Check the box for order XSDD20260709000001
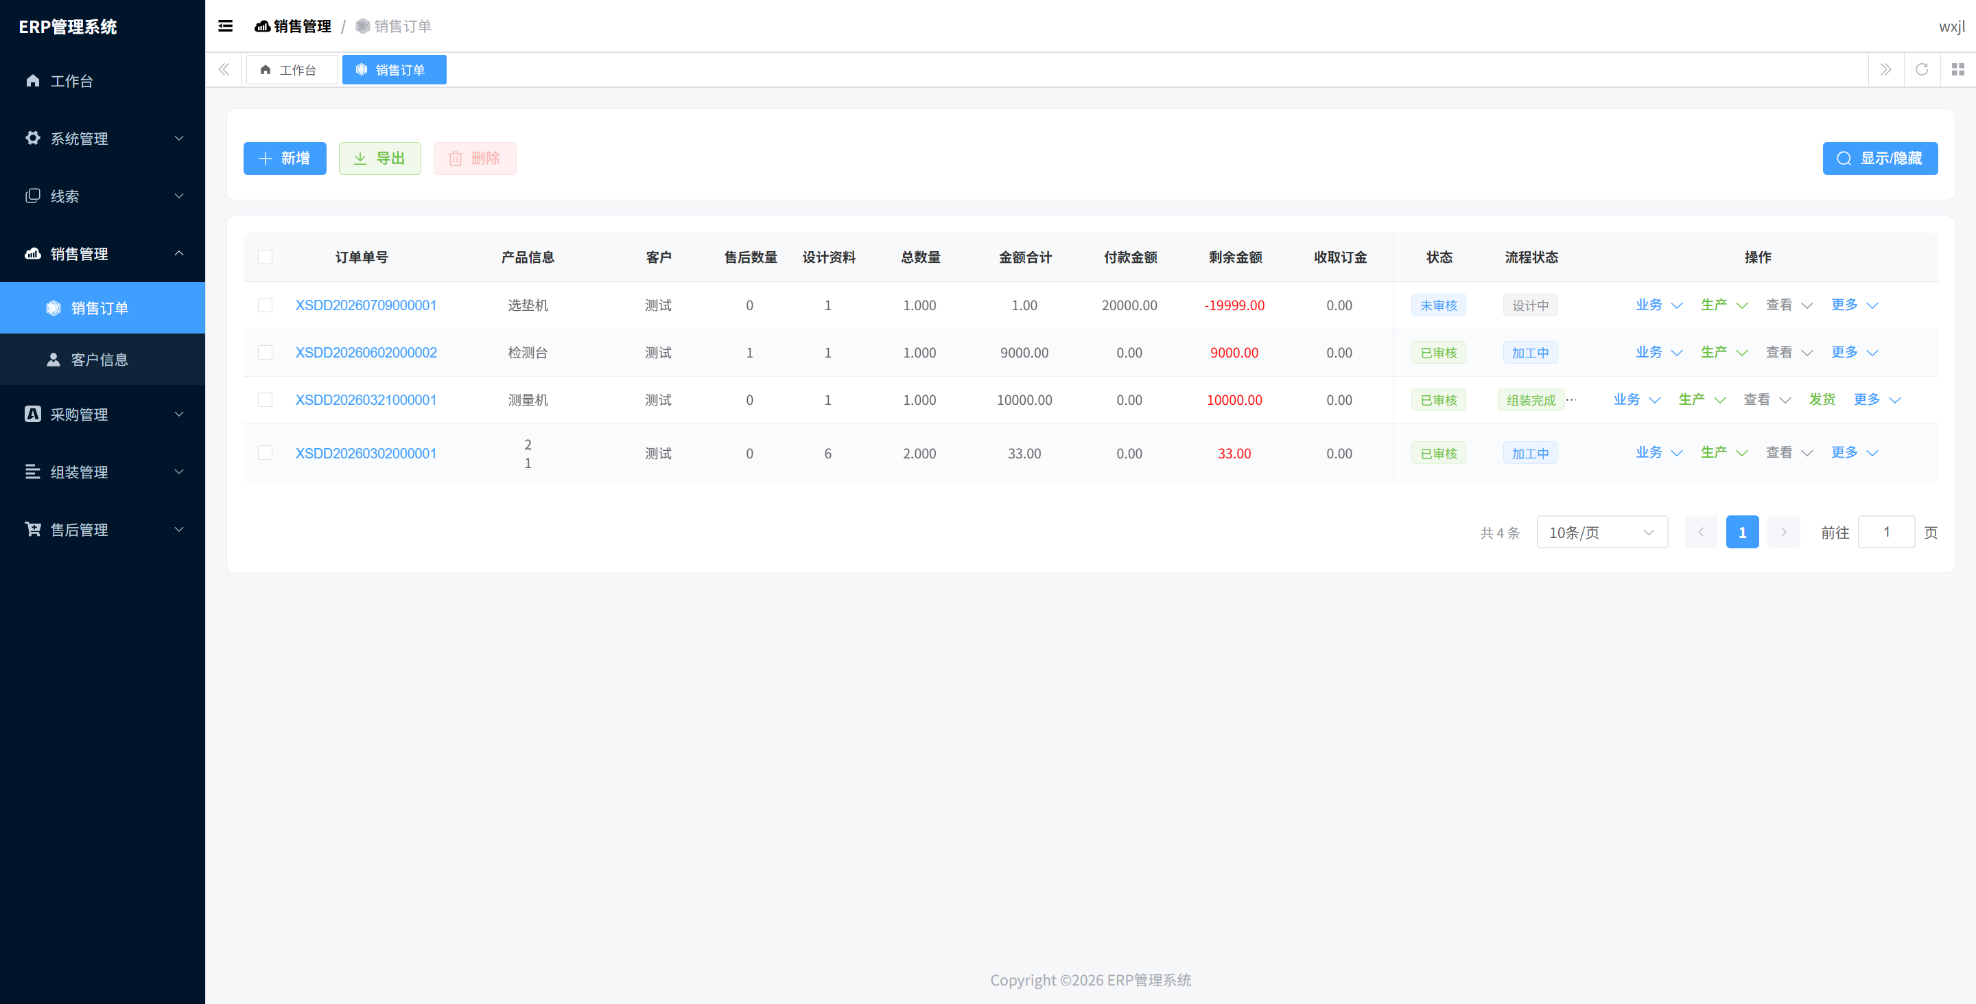The image size is (1976, 1004). pyautogui.click(x=266, y=305)
